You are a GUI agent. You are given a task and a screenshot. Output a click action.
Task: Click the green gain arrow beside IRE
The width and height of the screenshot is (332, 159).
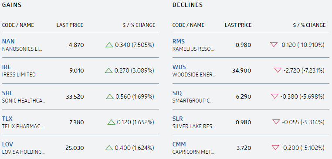click(x=108, y=70)
